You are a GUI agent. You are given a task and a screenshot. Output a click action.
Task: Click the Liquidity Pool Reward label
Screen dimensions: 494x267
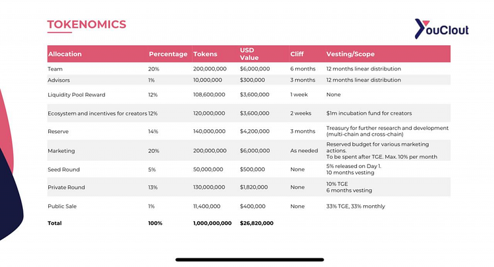click(x=76, y=95)
